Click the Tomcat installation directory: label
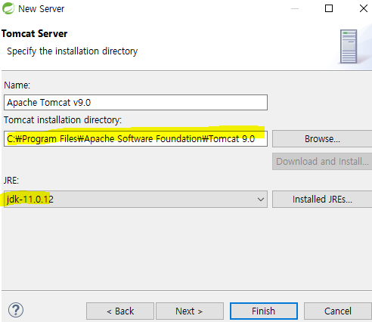The width and height of the screenshot is (372, 322). pyautogui.click(x=63, y=120)
